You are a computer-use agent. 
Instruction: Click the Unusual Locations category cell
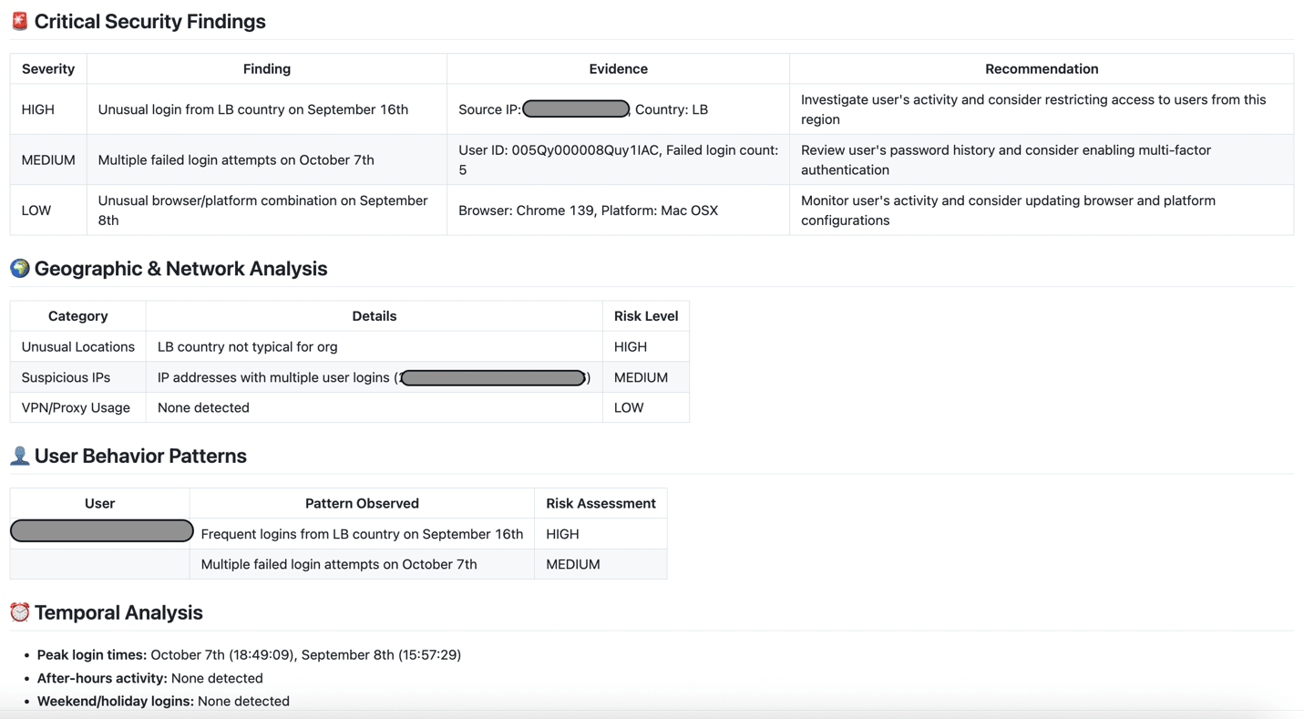click(77, 346)
